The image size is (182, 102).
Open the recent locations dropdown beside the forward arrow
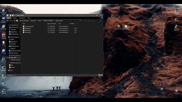(x=13, y=21)
